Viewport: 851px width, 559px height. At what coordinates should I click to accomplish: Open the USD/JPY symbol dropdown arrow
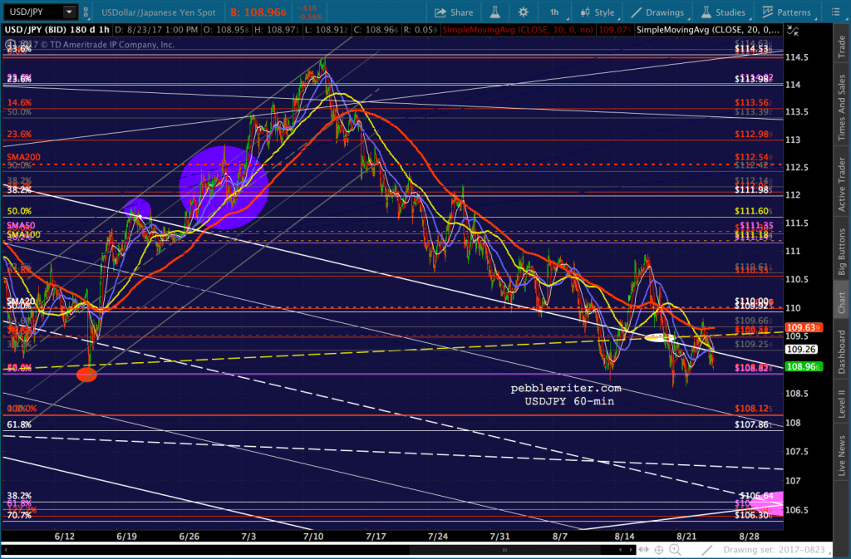(70, 12)
